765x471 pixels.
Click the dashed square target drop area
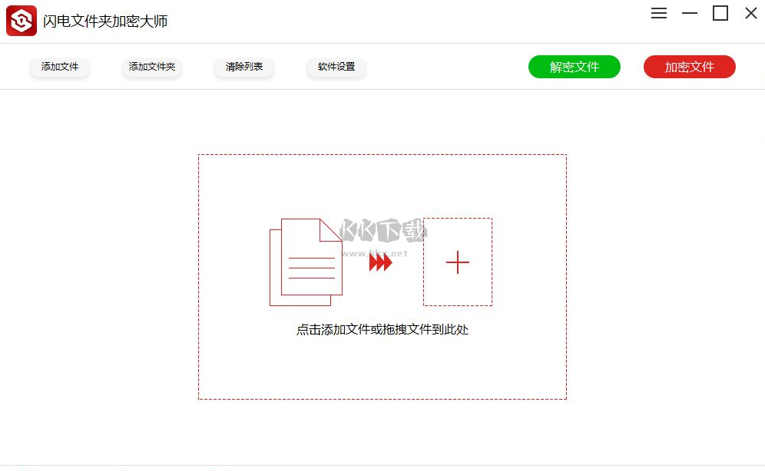pos(458,262)
